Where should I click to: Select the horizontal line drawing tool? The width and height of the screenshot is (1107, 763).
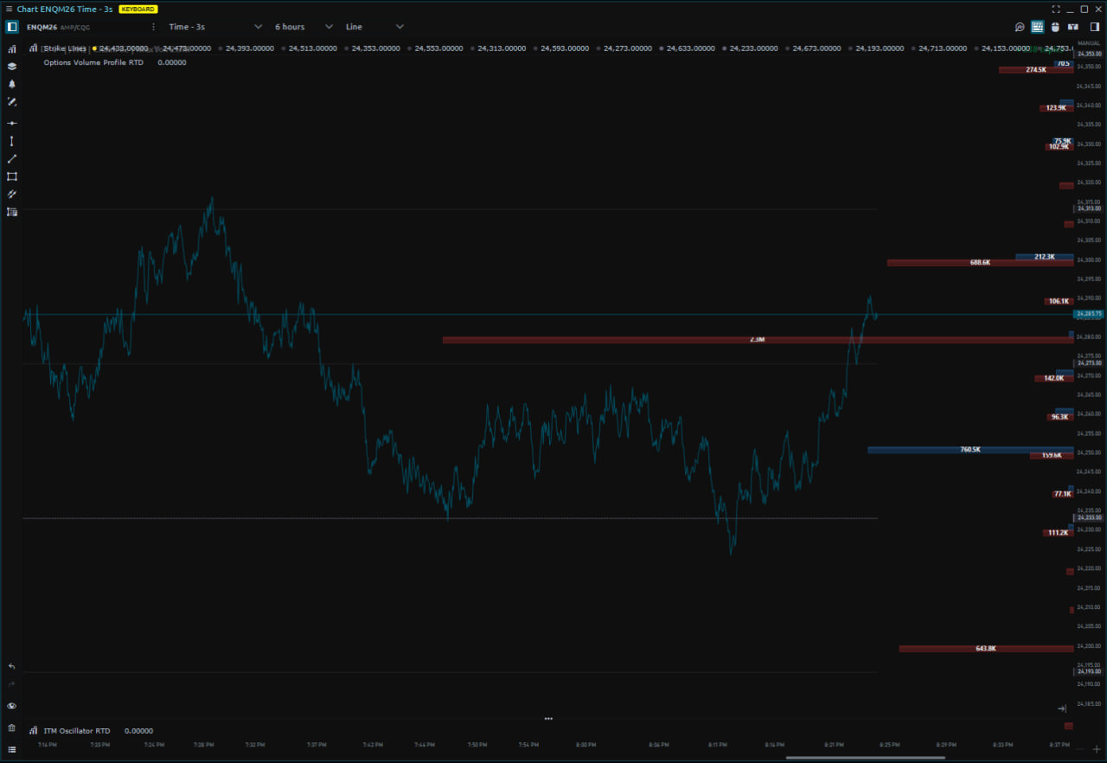(x=12, y=123)
